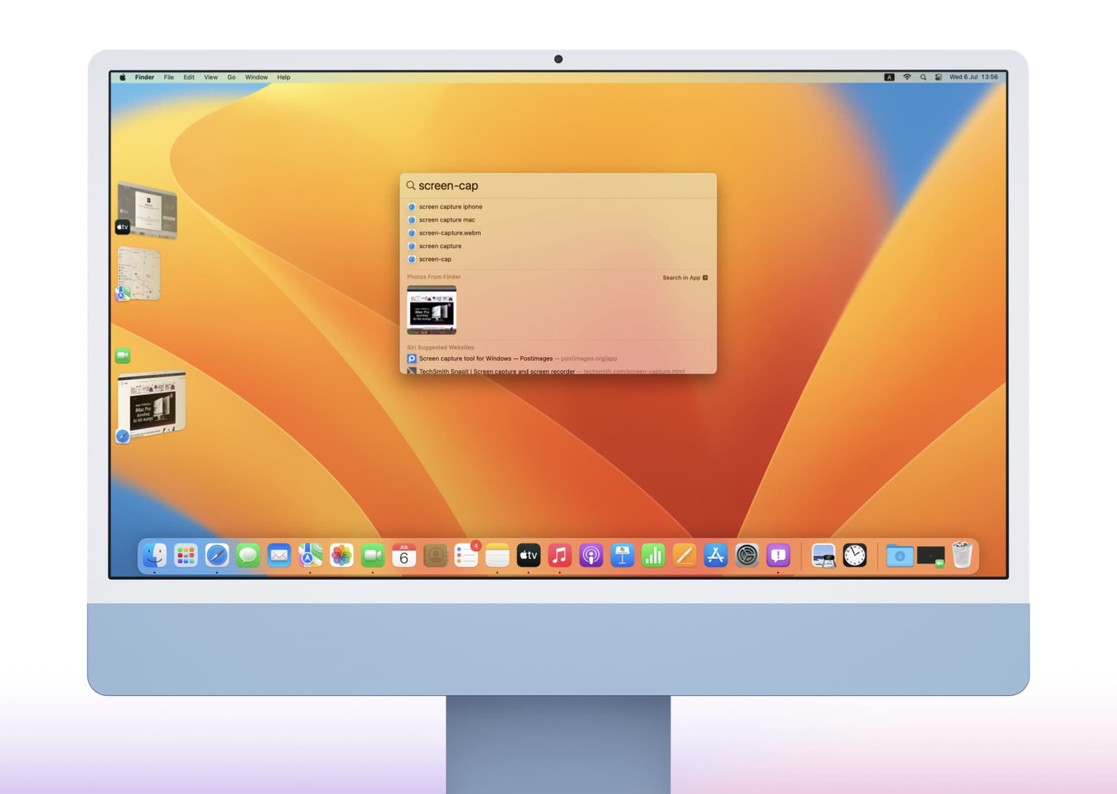The height and width of the screenshot is (794, 1117).
Task: Open the Downloads folder stack
Action: point(900,556)
